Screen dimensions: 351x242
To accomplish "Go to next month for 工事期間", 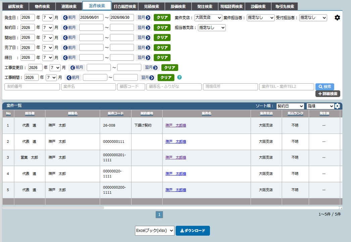I will 148,77.
